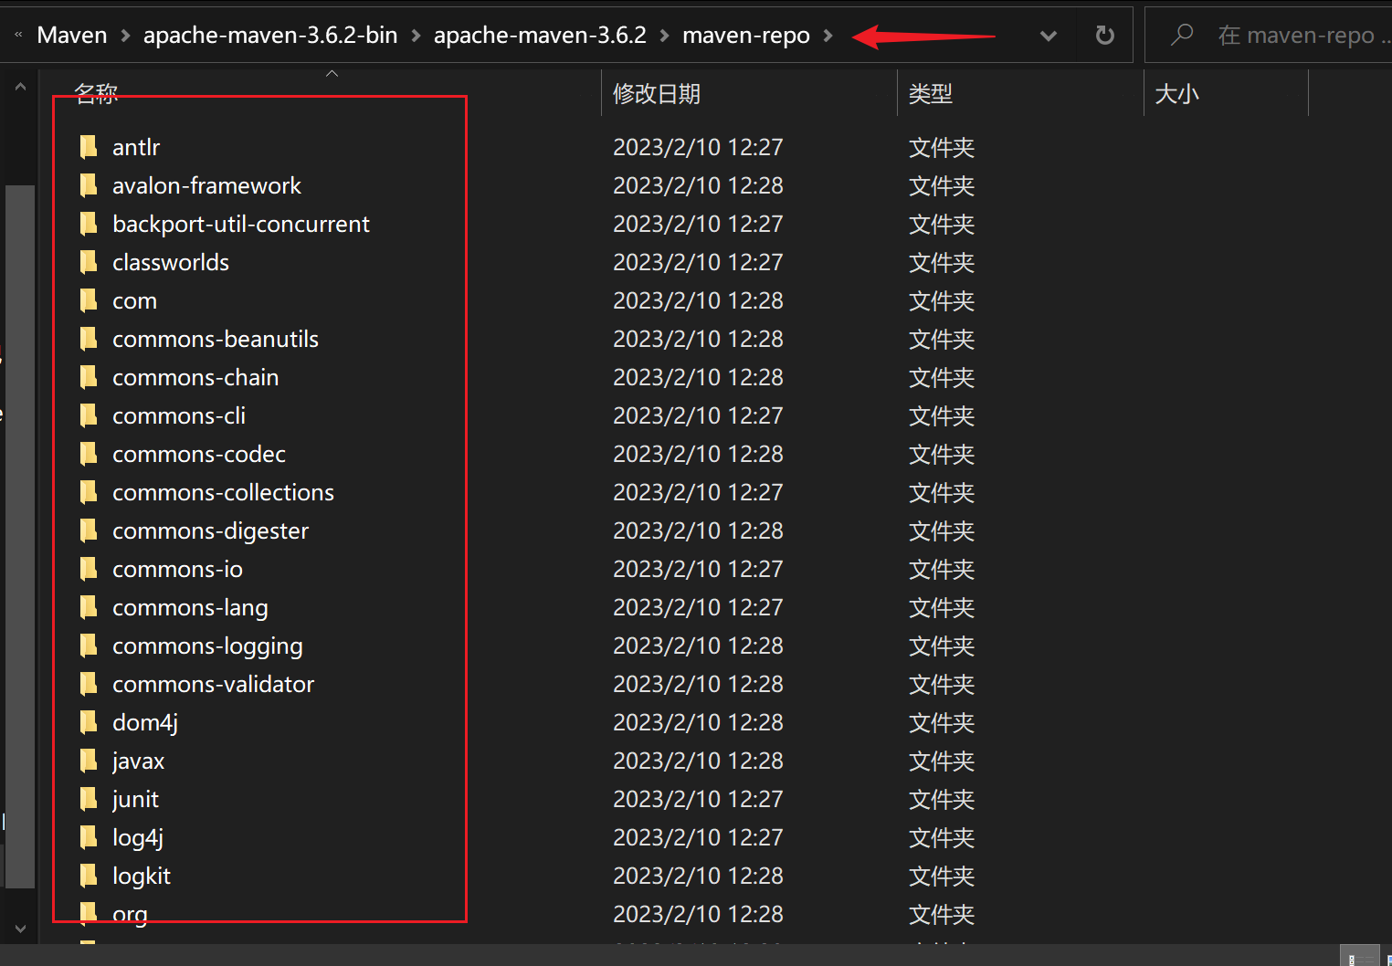The height and width of the screenshot is (966, 1392).
Task: Click the commons-collections folder icon
Action: pos(89,492)
